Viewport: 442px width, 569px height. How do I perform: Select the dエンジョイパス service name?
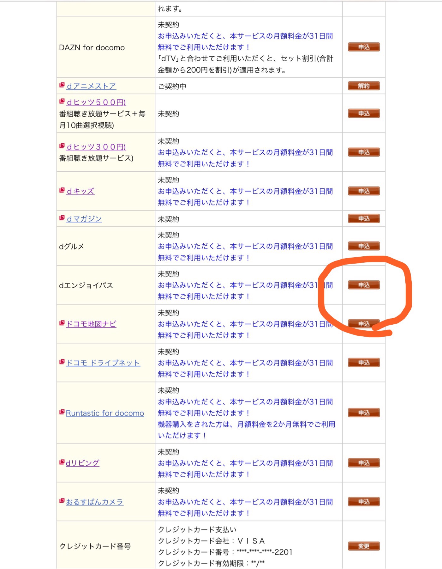[x=86, y=285]
